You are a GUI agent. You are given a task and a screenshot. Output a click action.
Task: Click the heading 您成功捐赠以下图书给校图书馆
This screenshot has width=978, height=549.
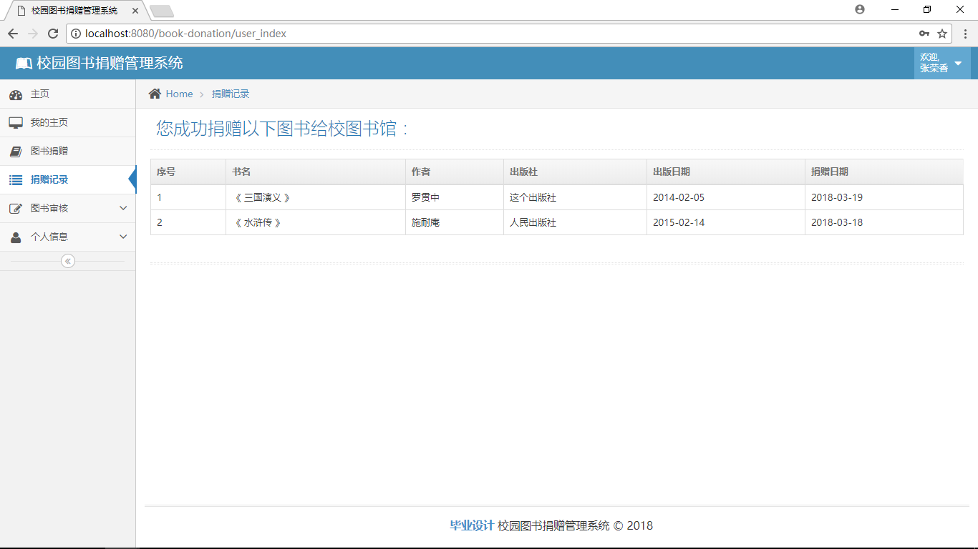(x=283, y=129)
